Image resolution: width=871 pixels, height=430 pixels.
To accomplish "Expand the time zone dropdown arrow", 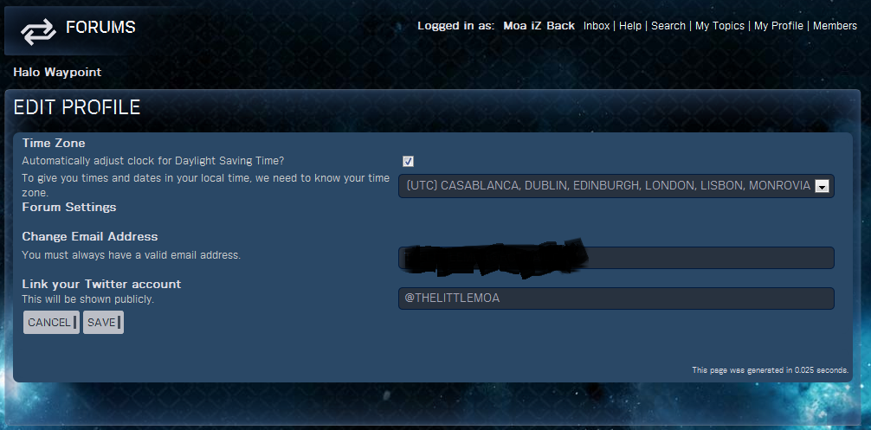I will tap(823, 186).
